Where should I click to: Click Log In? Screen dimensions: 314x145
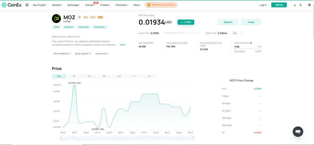(263, 5)
